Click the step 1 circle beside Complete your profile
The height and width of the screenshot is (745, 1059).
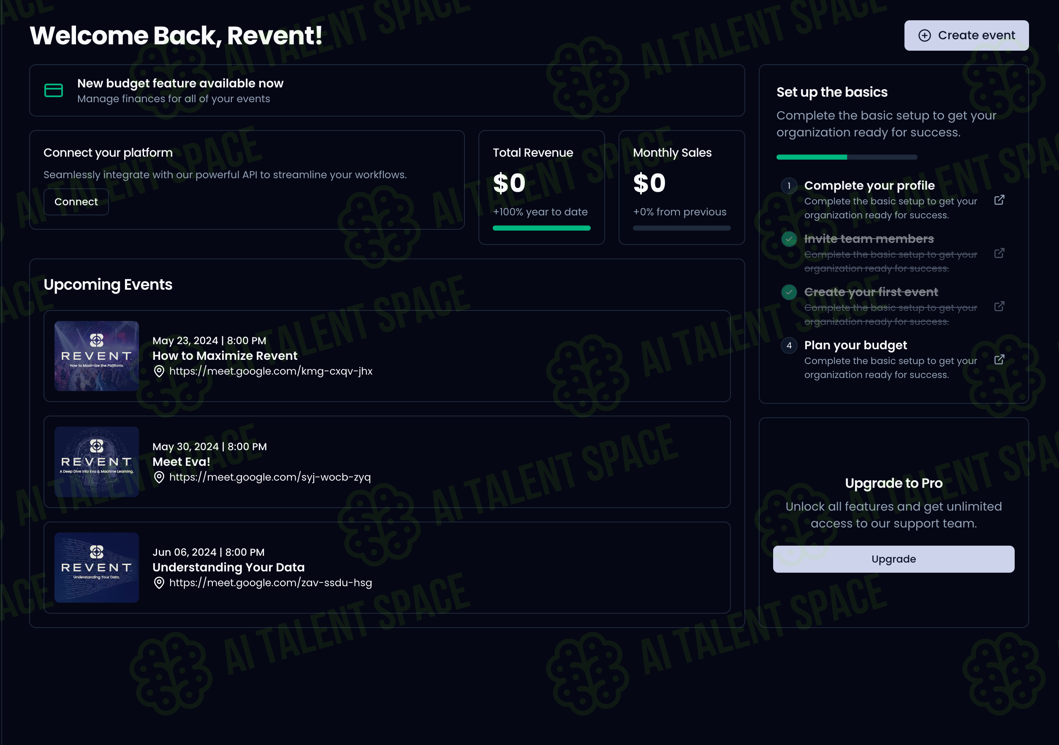pyautogui.click(x=789, y=186)
